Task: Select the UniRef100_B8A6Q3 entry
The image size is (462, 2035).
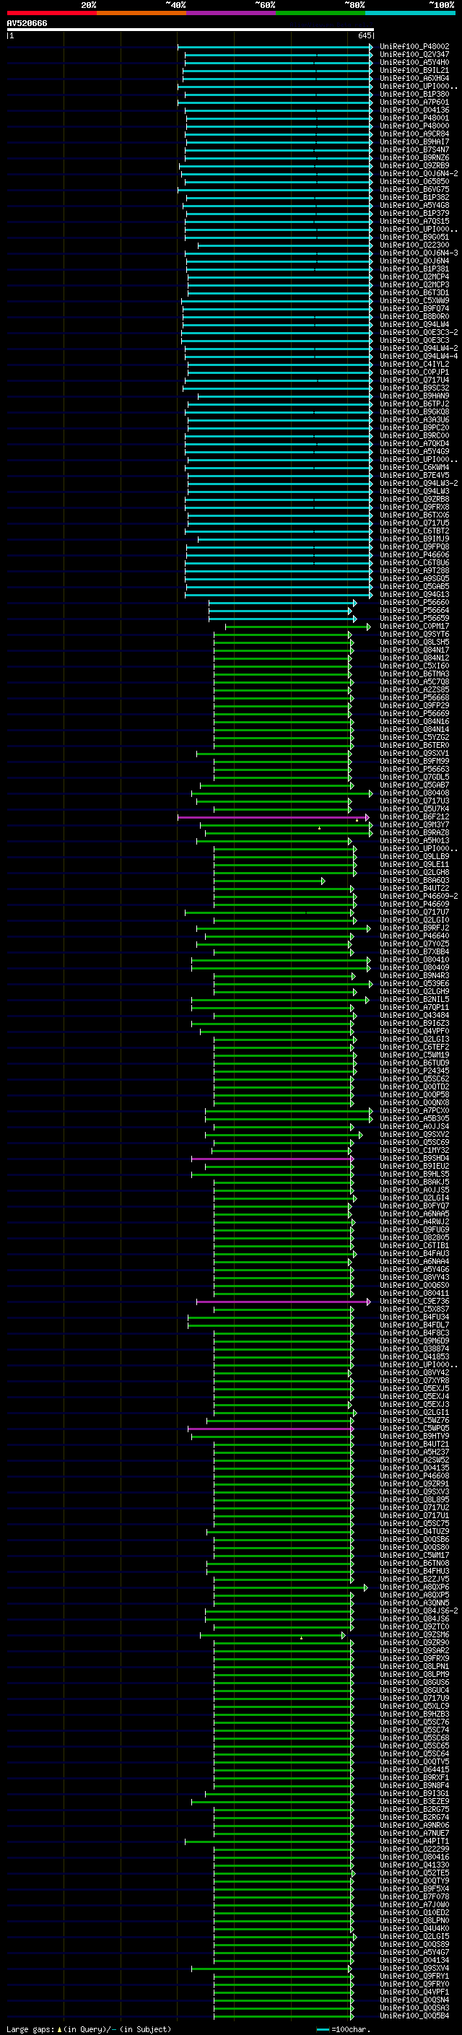Action: (x=414, y=881)
